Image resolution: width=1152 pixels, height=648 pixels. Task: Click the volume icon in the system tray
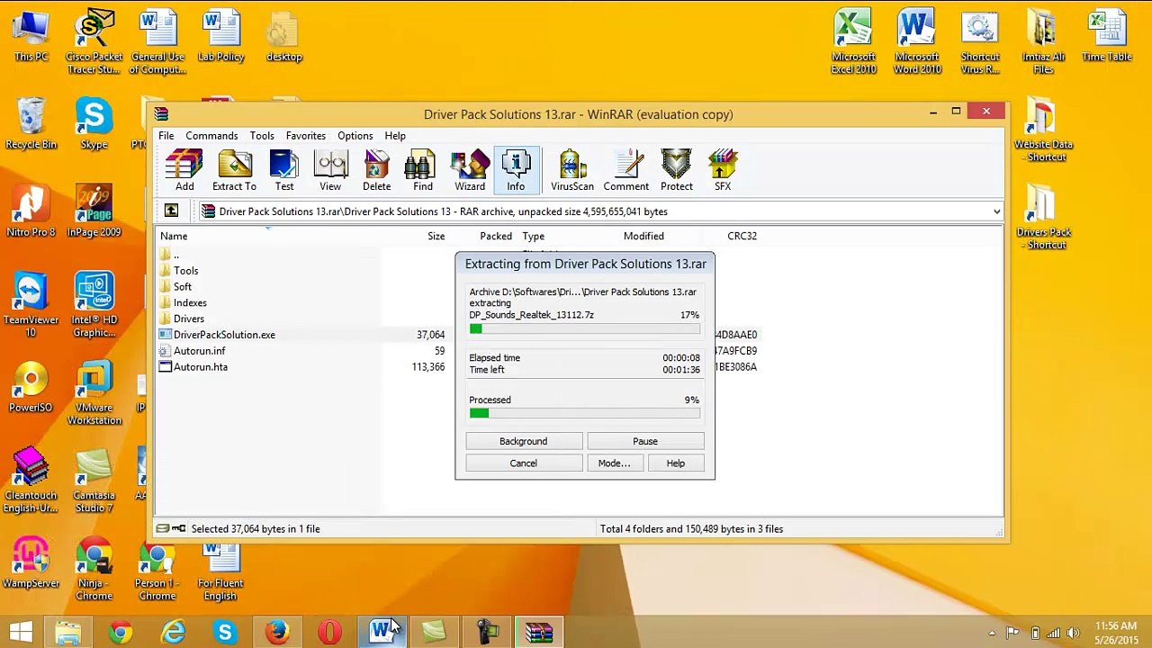tap(1072, 633)
